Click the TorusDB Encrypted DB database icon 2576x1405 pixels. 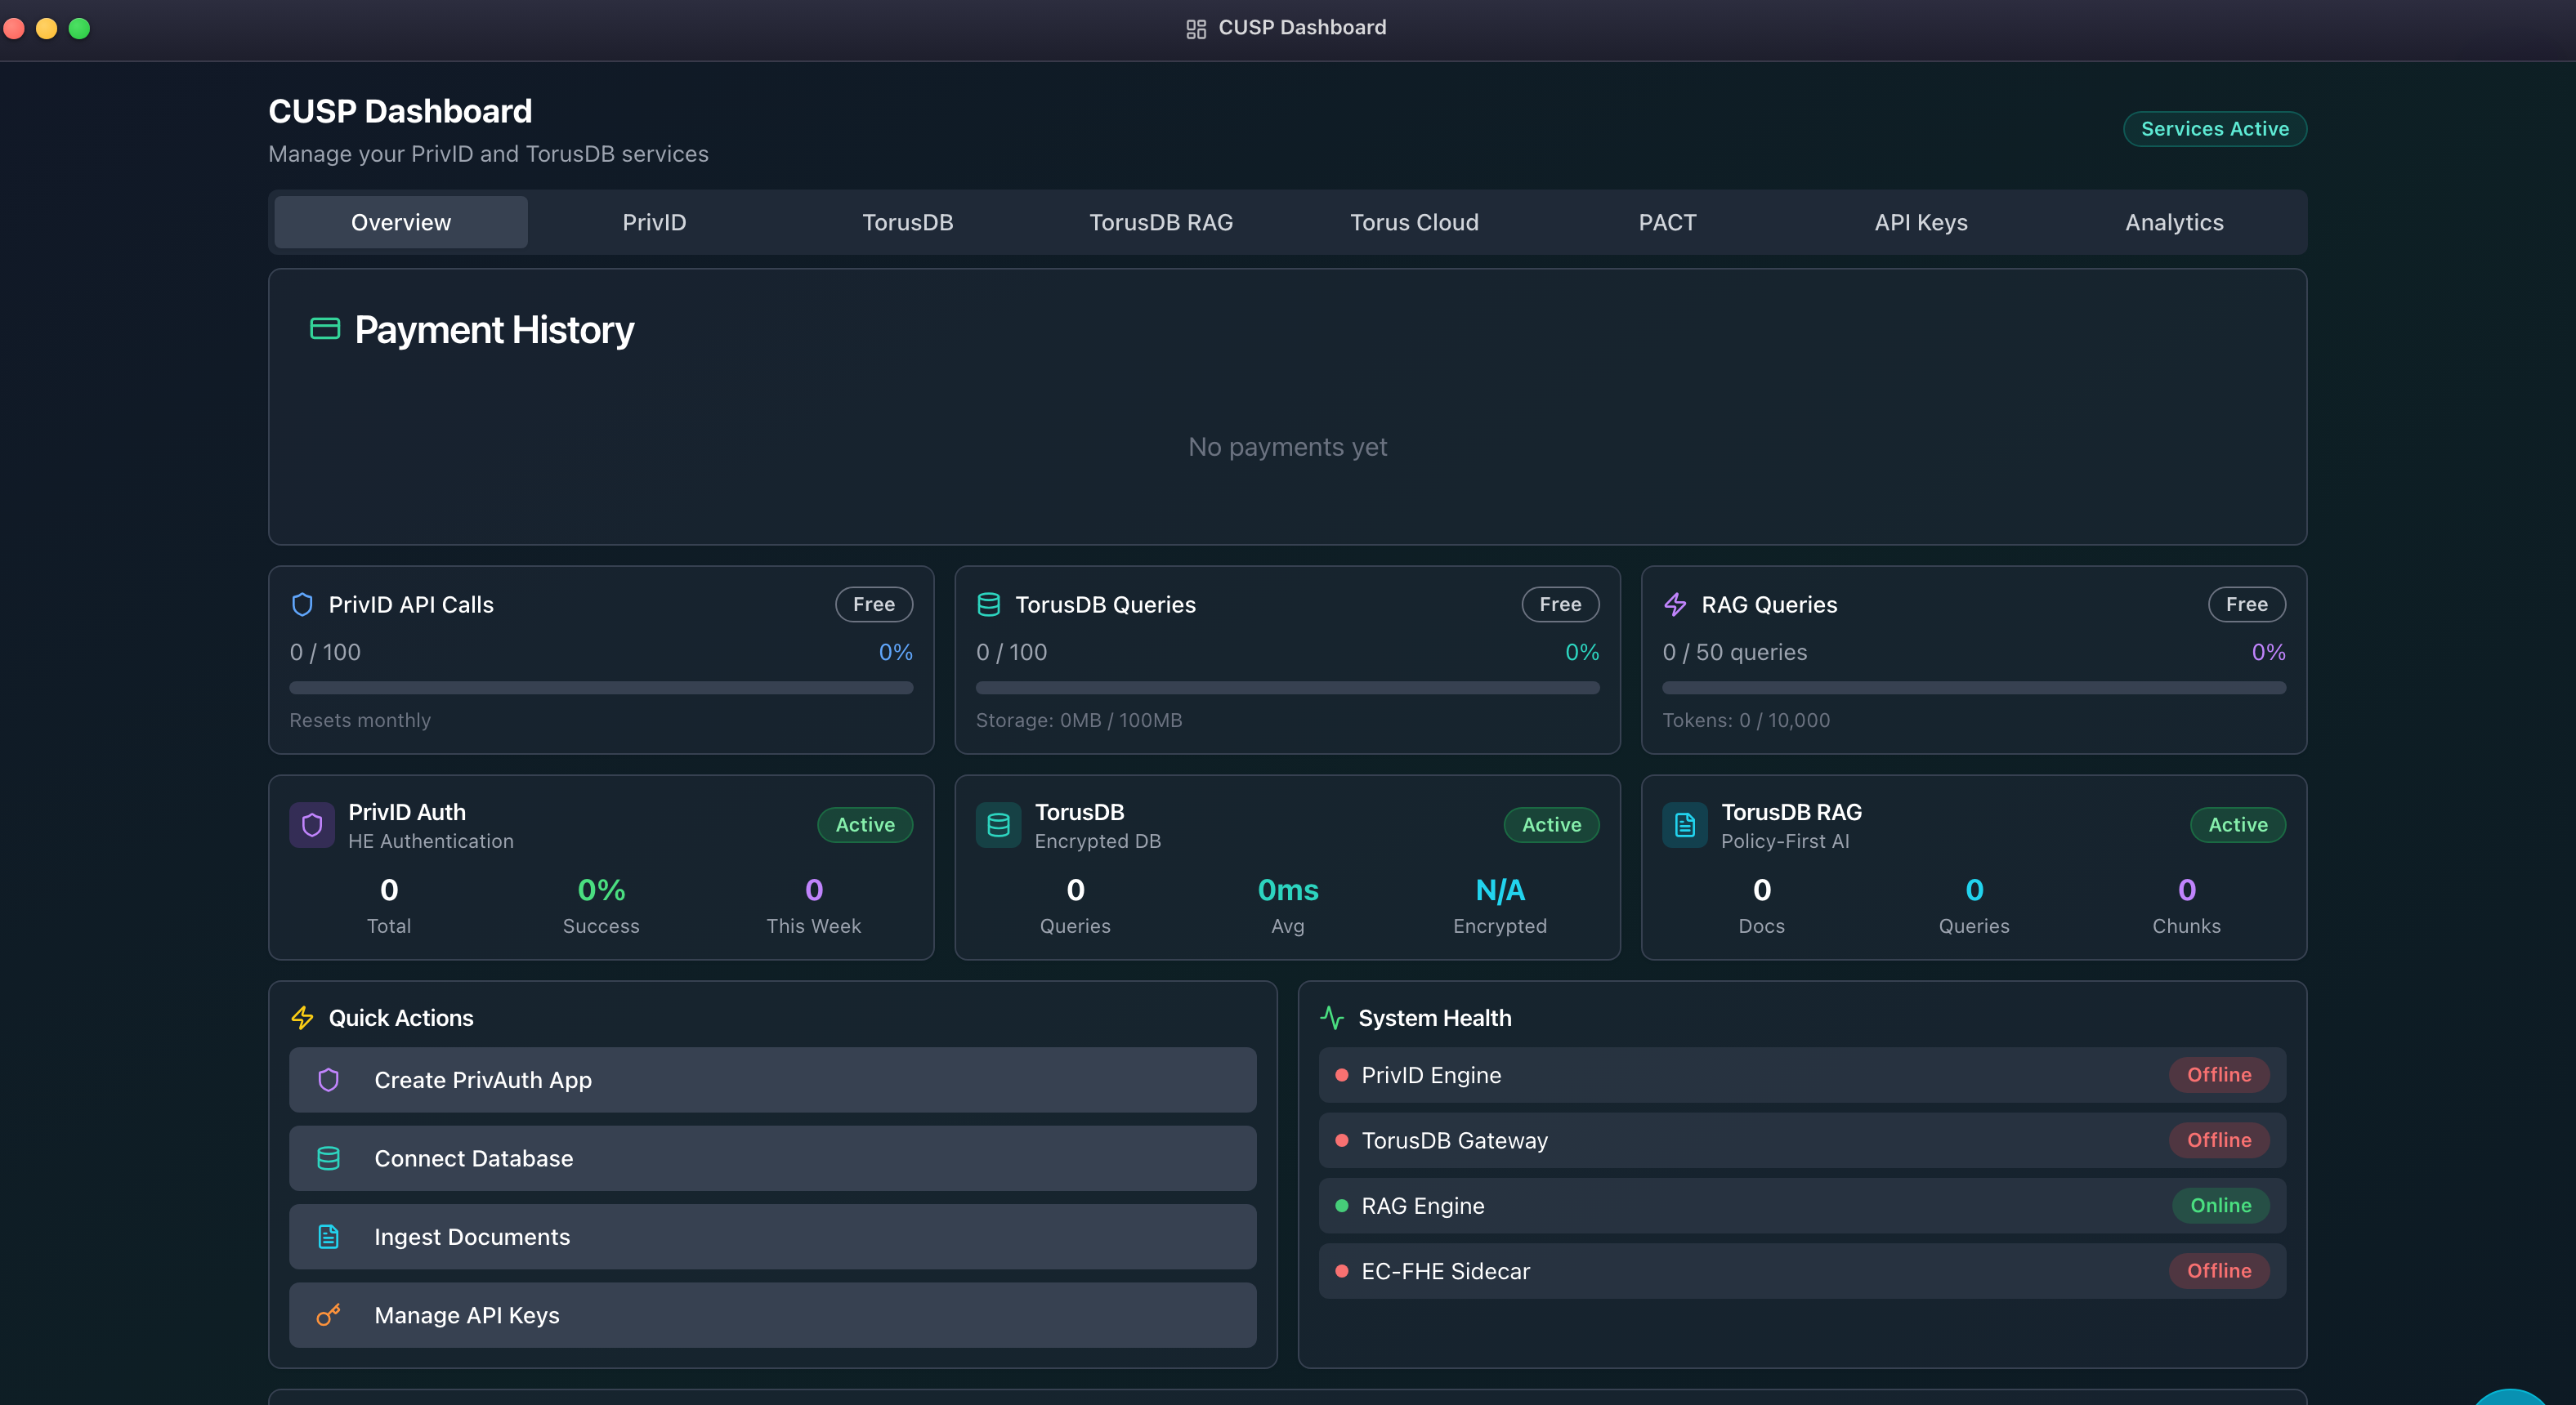tap(998, 825)
